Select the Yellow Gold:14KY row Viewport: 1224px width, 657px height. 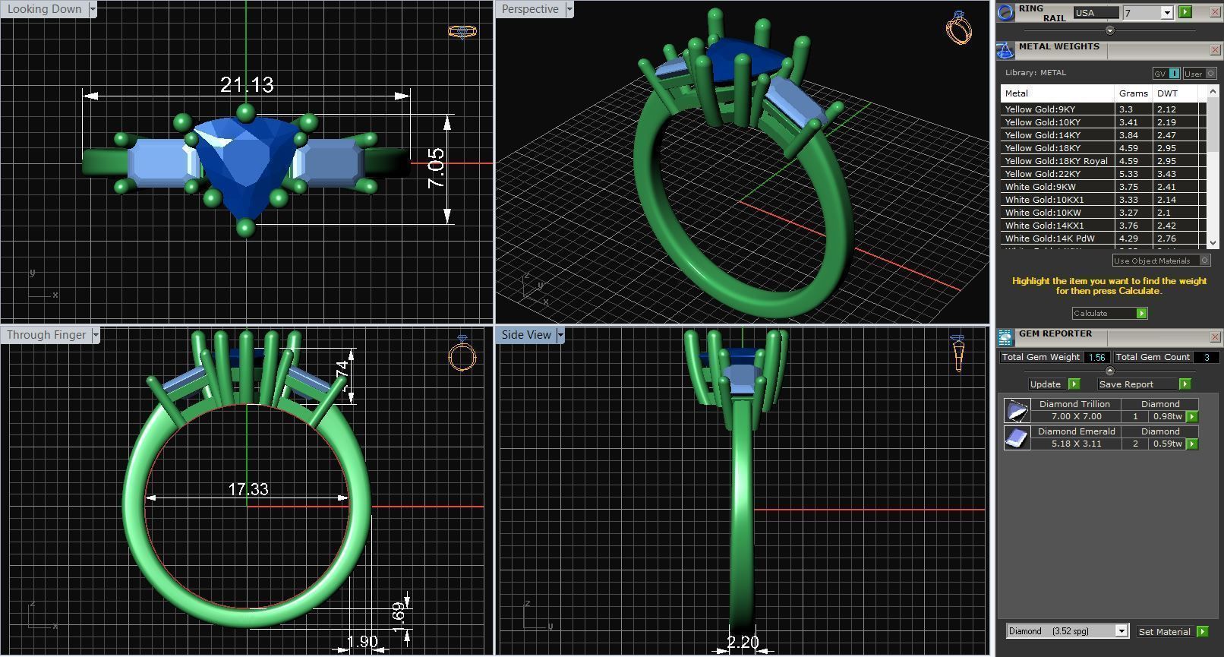pyautogui.click(x=1103, y=135)
